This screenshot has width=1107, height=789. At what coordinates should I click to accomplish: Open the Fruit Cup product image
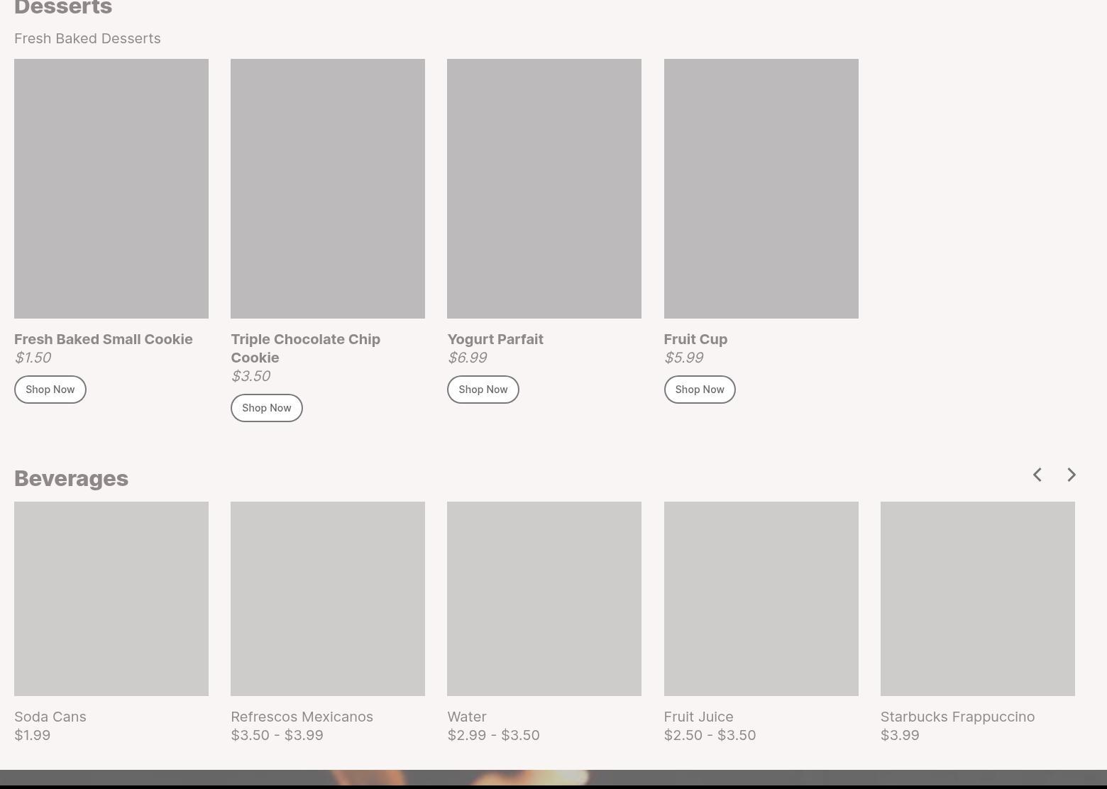pyautogui.click(x=761, y=189)
